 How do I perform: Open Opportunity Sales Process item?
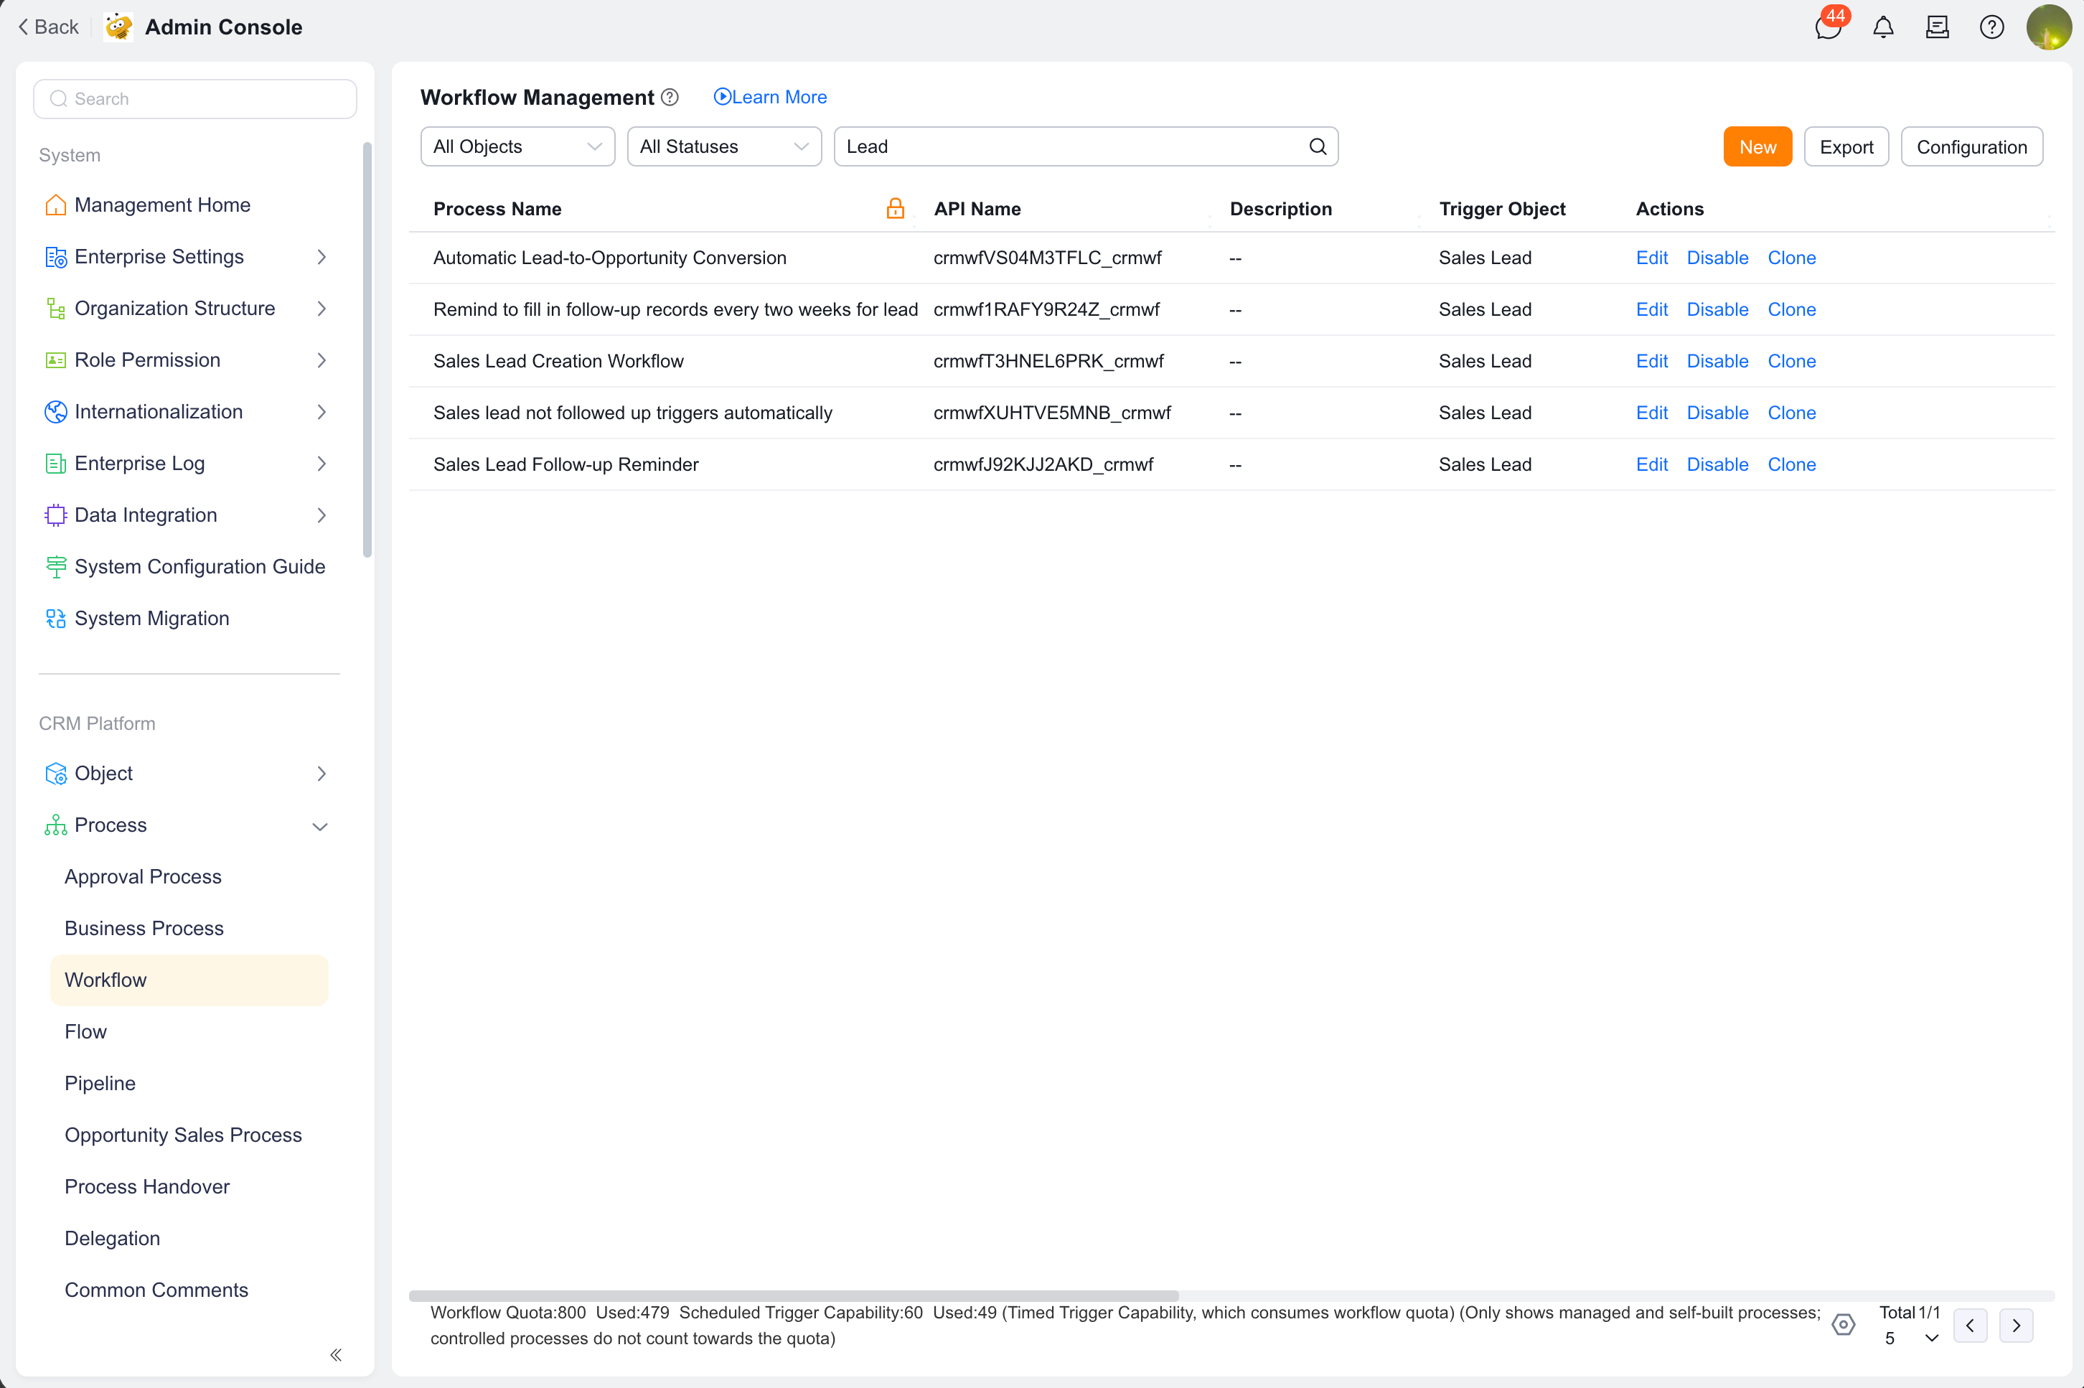coord(183,1135)
